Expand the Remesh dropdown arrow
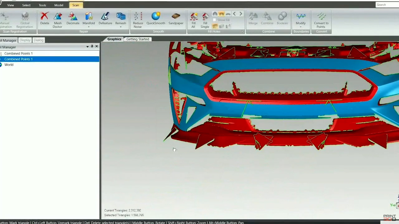 [x=121, y=27]
